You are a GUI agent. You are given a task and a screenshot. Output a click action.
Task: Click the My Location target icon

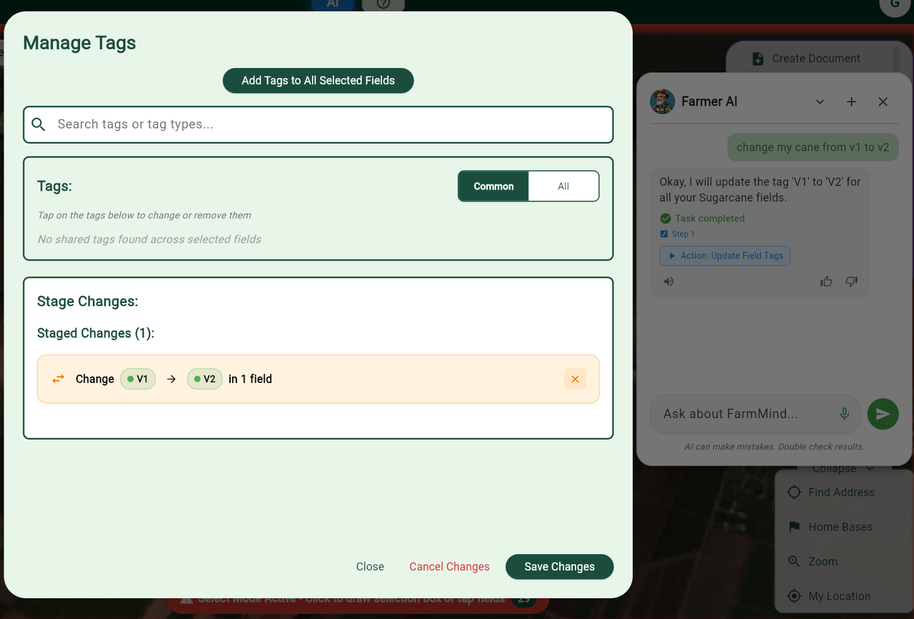tap(794, 596)
